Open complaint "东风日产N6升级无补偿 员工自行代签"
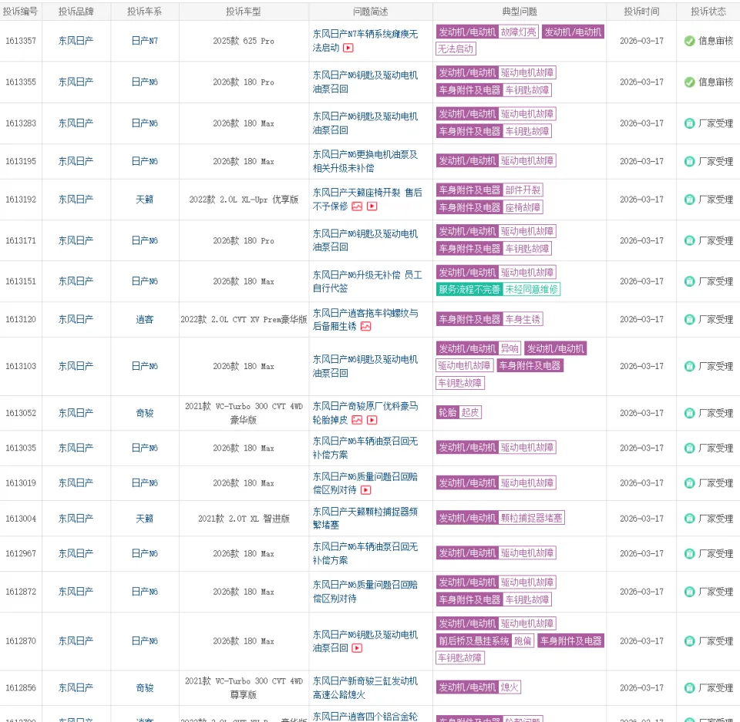This screenshot has height=722, width=740. (x=367, y=281)
